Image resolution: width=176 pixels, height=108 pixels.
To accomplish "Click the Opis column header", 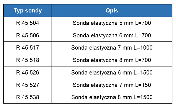I will [x=112, y=11].
